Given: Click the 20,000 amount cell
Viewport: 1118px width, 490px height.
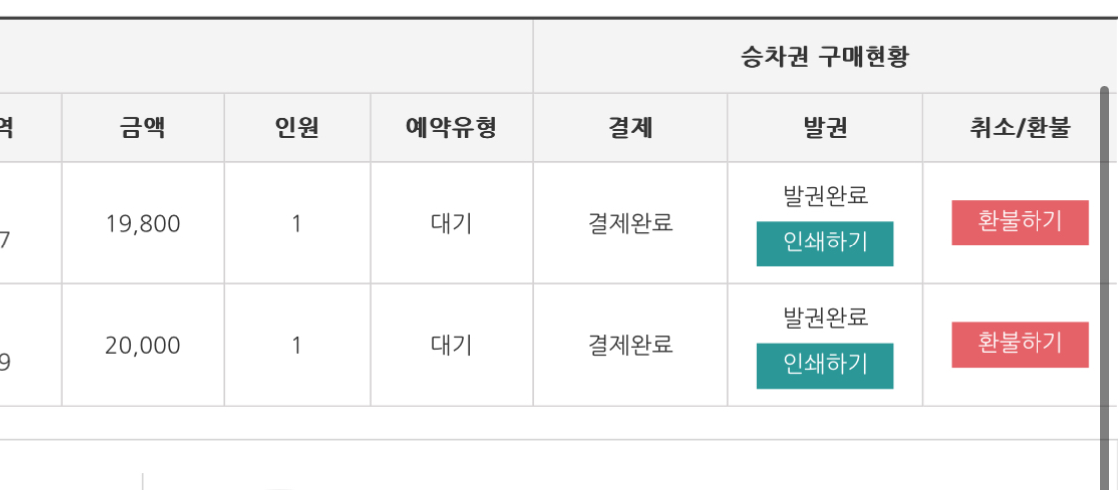Looking at the screenshot, I should pos(142,345).
